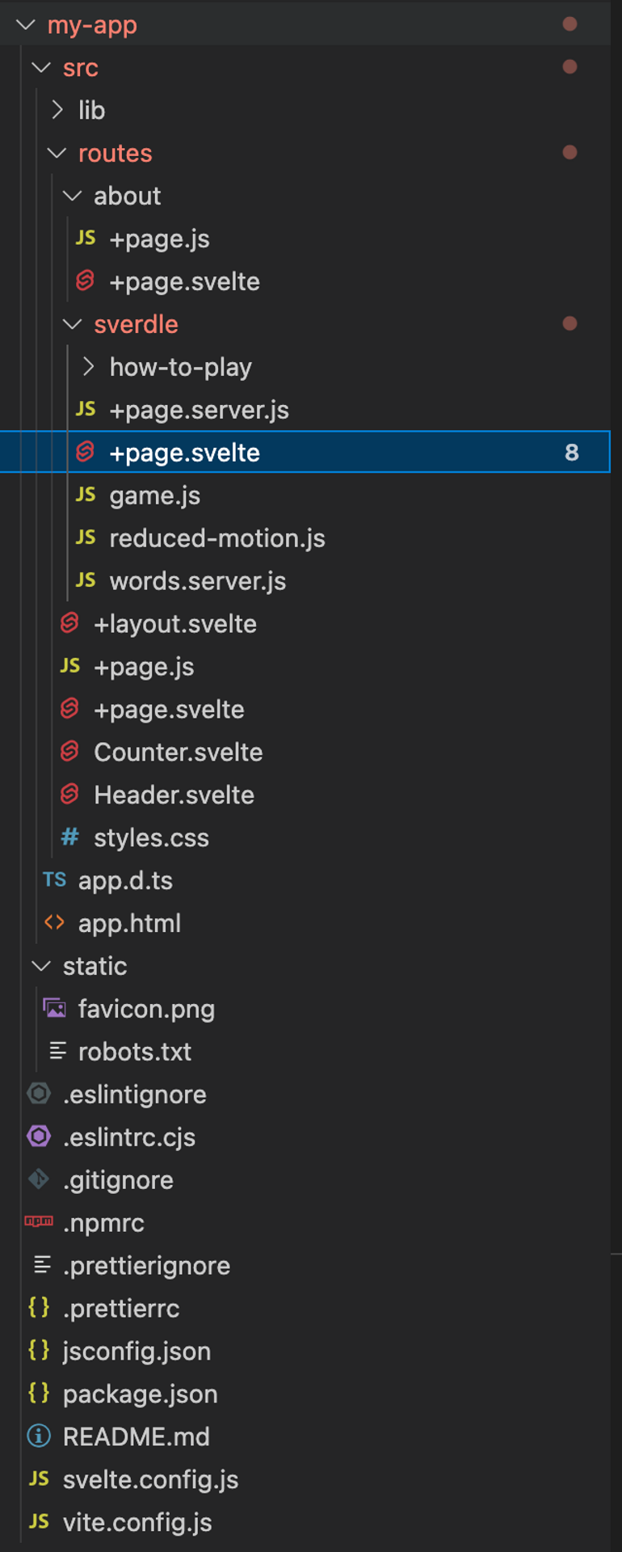Select the how-to-play folder name

181,367
